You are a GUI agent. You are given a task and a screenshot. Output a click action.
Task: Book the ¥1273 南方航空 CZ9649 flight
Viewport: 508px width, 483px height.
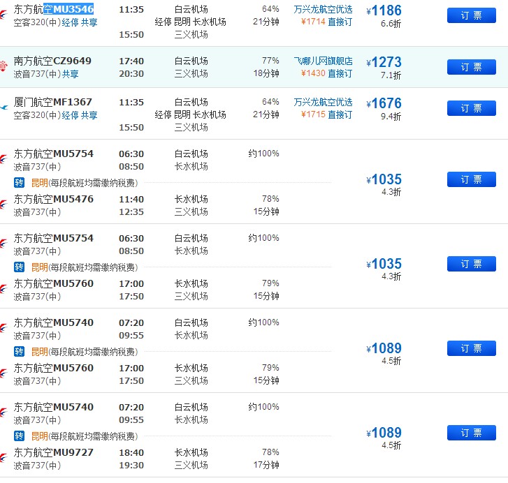tap(472, 67)
